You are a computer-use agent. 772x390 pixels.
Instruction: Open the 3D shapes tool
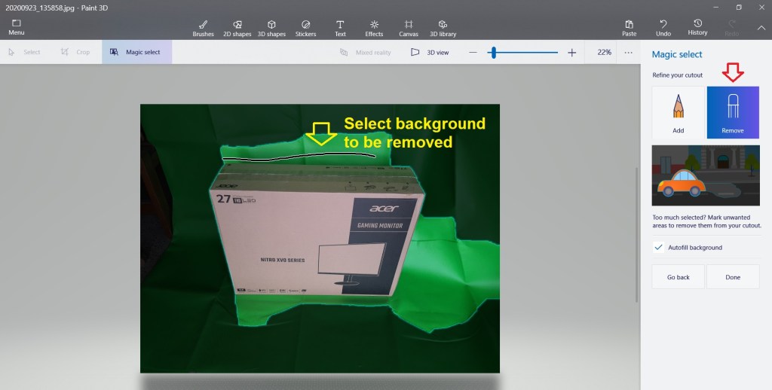point(271,28)
